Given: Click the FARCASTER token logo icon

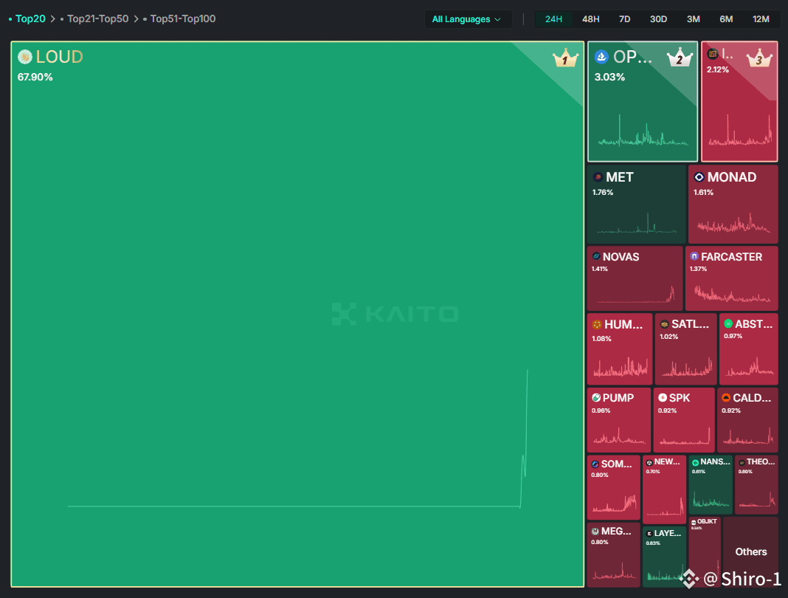Looking at the screenshot, I should click(694, 256).
